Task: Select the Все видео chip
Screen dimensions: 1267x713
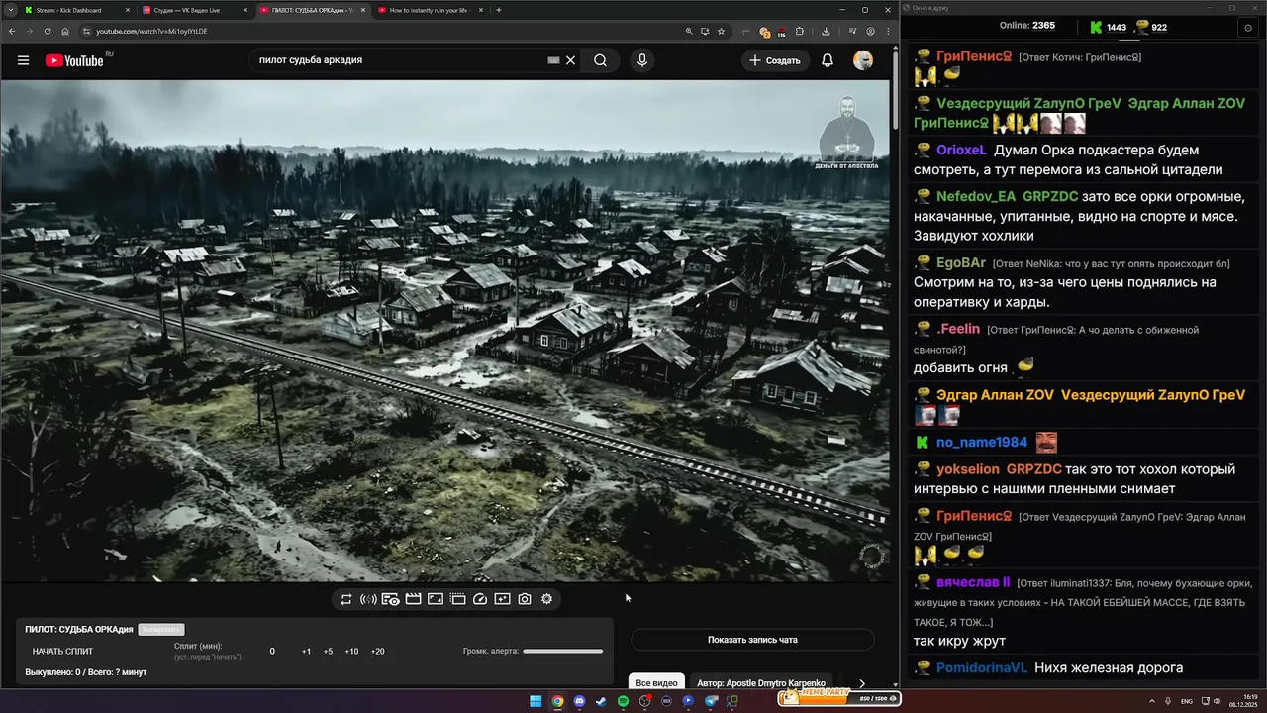Action: (x=656, y=683)
